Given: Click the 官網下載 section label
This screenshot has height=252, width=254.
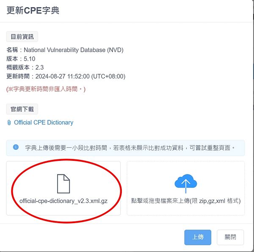Looking at the screenshot, I should point(22,109).
